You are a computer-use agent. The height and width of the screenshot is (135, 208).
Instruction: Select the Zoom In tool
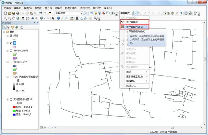[x=5, y=18]
